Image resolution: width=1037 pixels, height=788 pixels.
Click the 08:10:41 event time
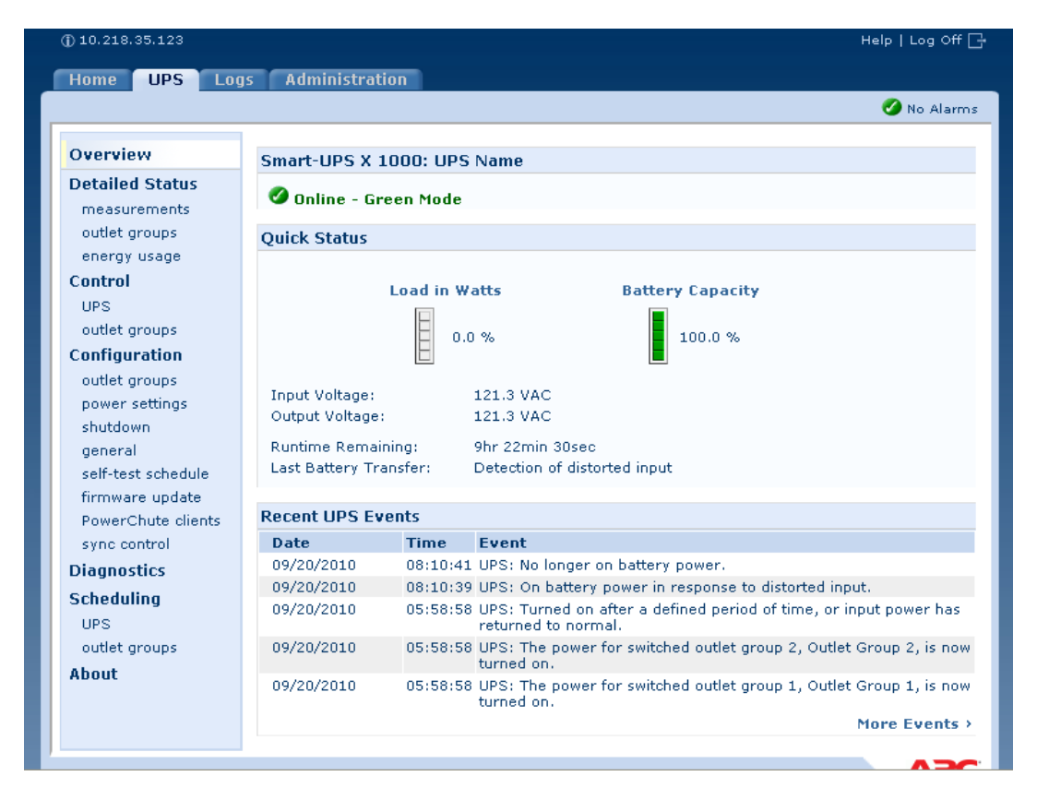[x=438, y=565]
